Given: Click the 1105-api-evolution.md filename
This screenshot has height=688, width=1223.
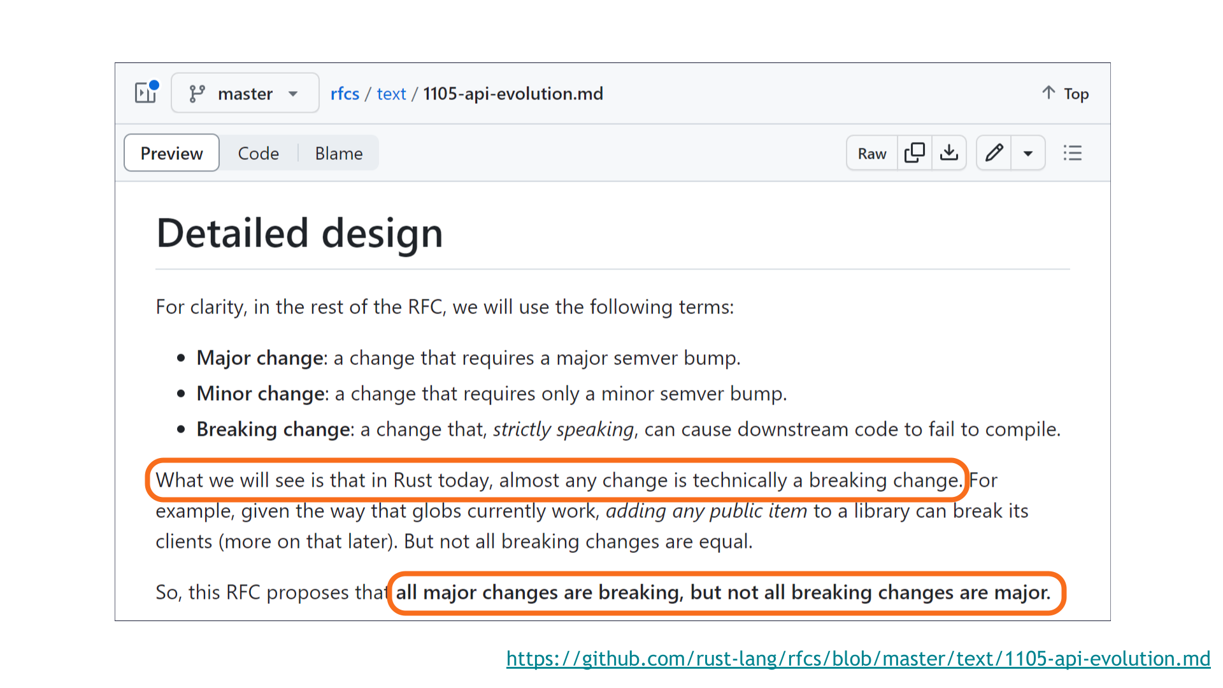Looking at the screenshot, I should [x=512, y=93].
